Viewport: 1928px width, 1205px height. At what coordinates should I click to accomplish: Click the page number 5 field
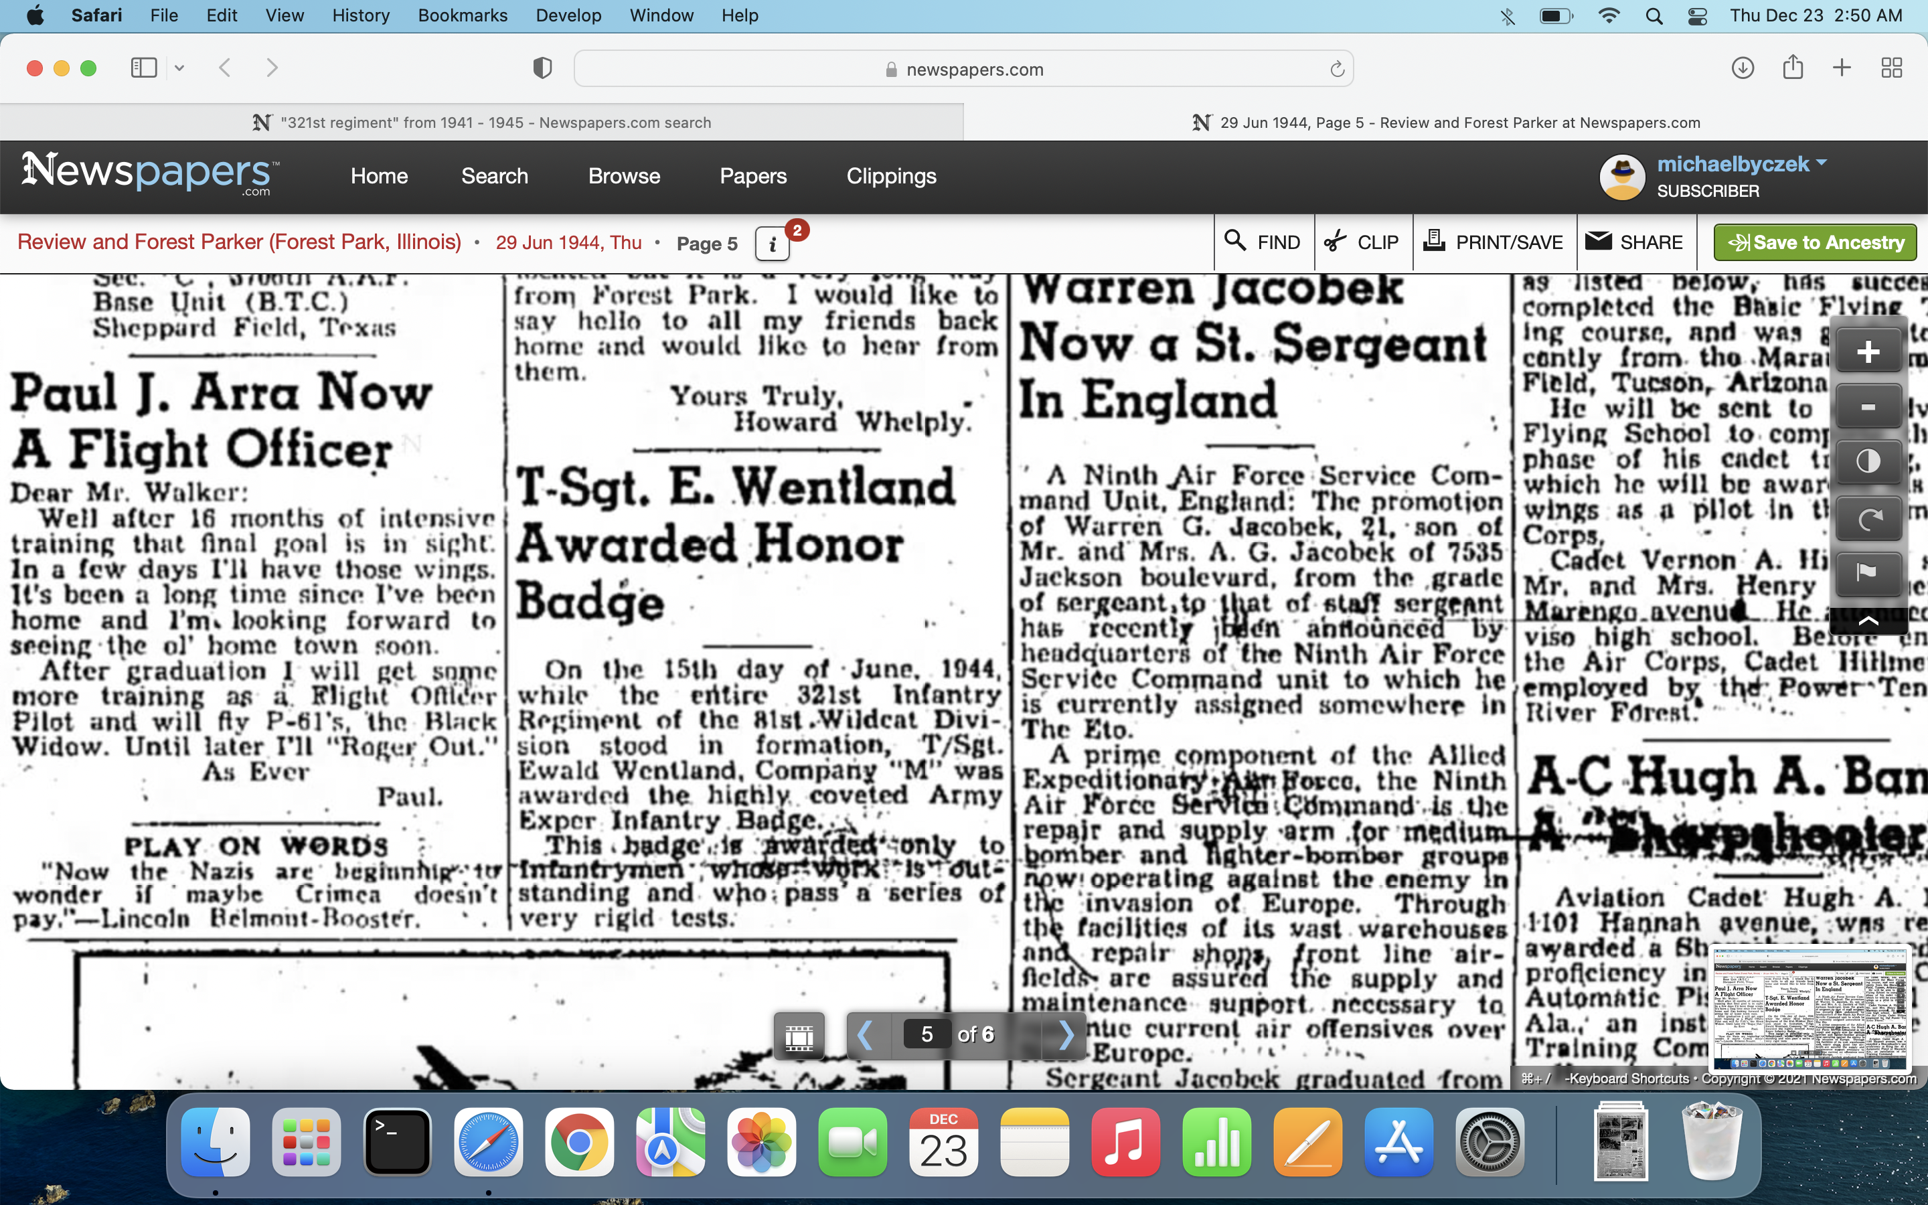927,1034
